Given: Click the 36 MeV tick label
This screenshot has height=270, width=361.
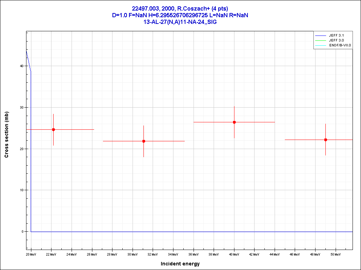Looking at the screenshot, I should pyautogui.click(x=193, y=254).
